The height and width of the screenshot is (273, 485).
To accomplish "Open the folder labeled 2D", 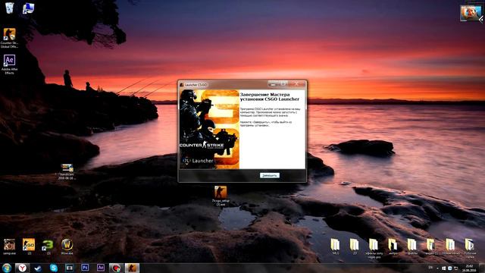I will pyautogui.click(x=355, y=246).
